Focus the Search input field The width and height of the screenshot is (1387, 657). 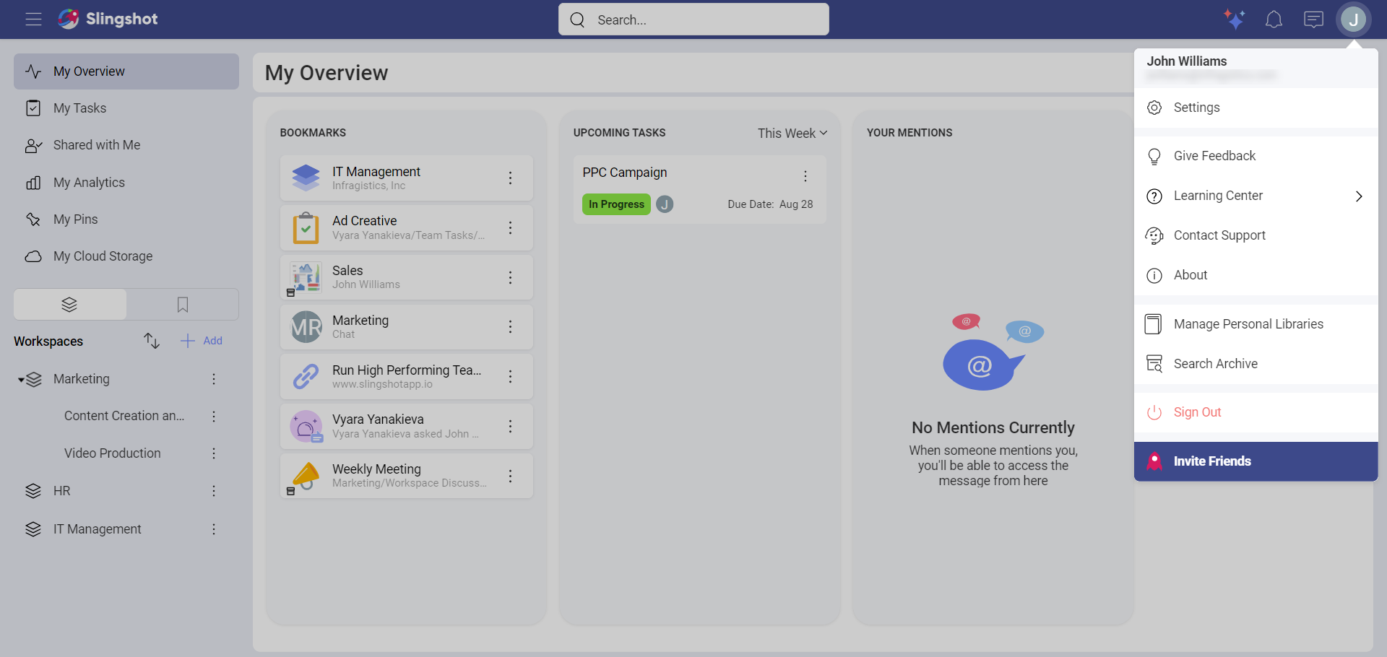click(x=693, y=19)
